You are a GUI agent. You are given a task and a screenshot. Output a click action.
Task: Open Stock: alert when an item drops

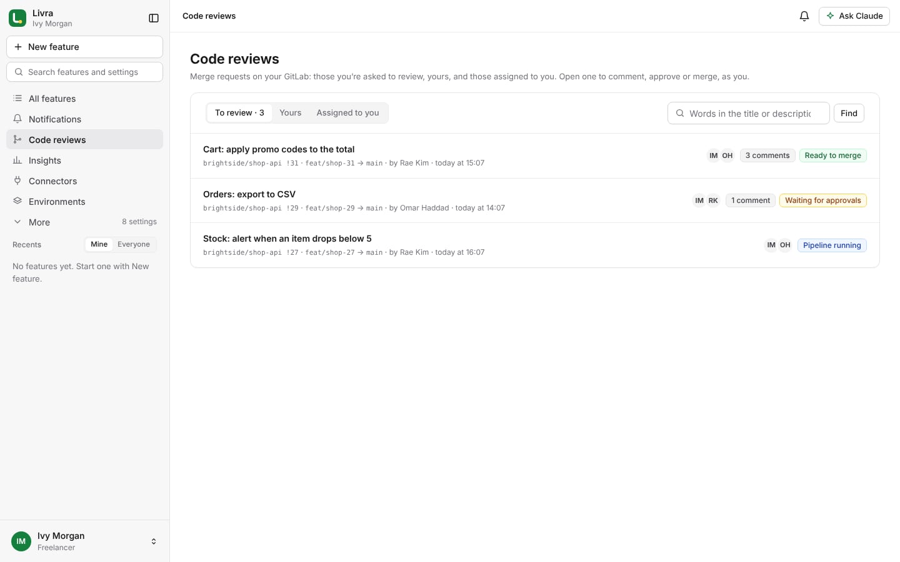534,245
